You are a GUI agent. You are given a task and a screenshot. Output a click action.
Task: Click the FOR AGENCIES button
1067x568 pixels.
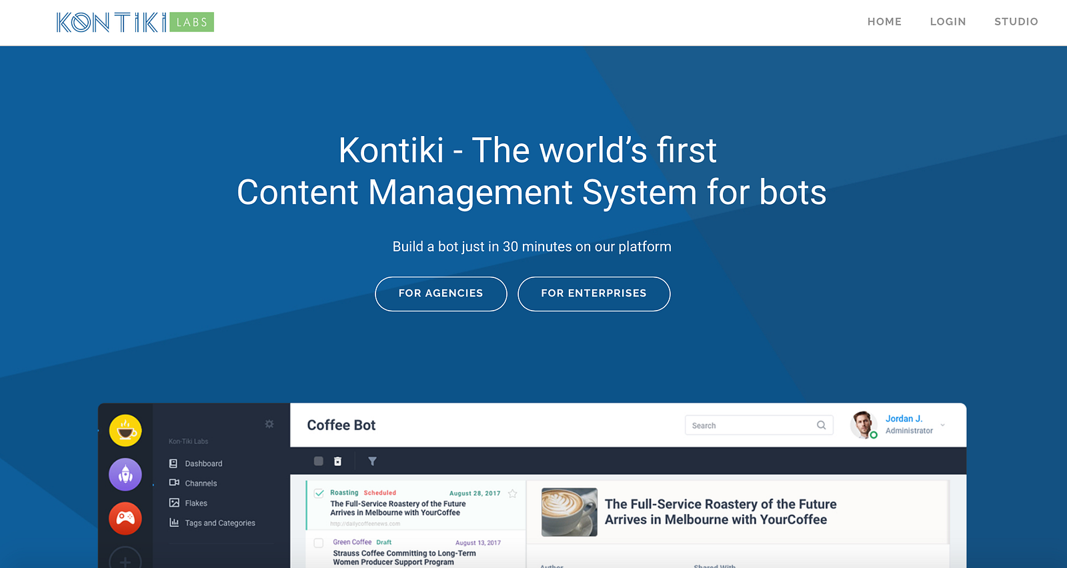click(x=441, y=293)
